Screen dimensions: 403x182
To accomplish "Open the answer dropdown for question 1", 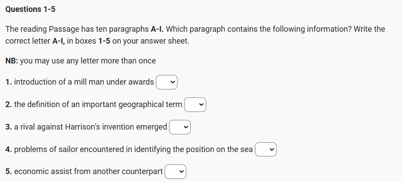I will pos(166,82).
